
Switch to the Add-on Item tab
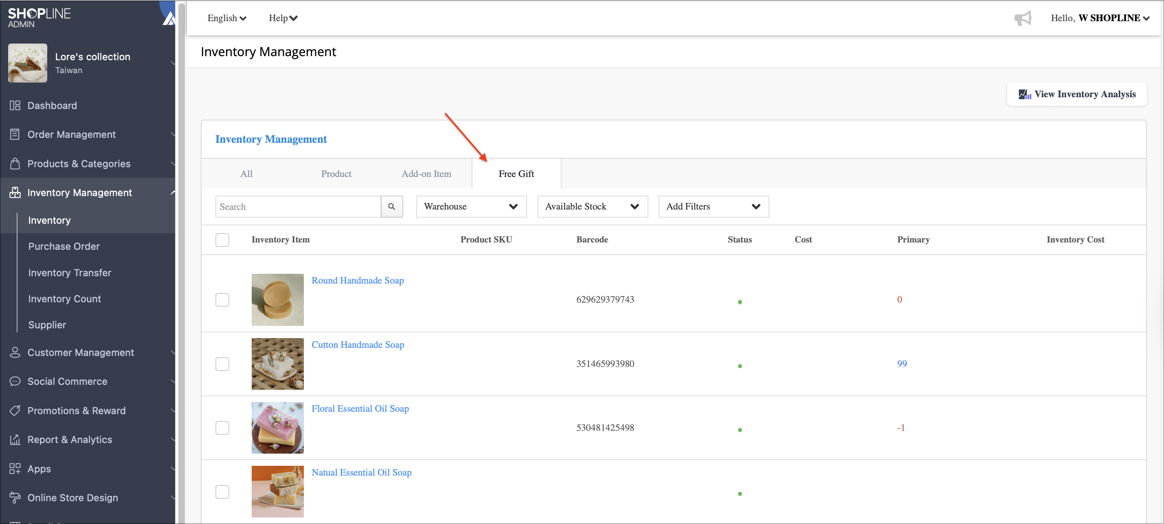point(426,174)
